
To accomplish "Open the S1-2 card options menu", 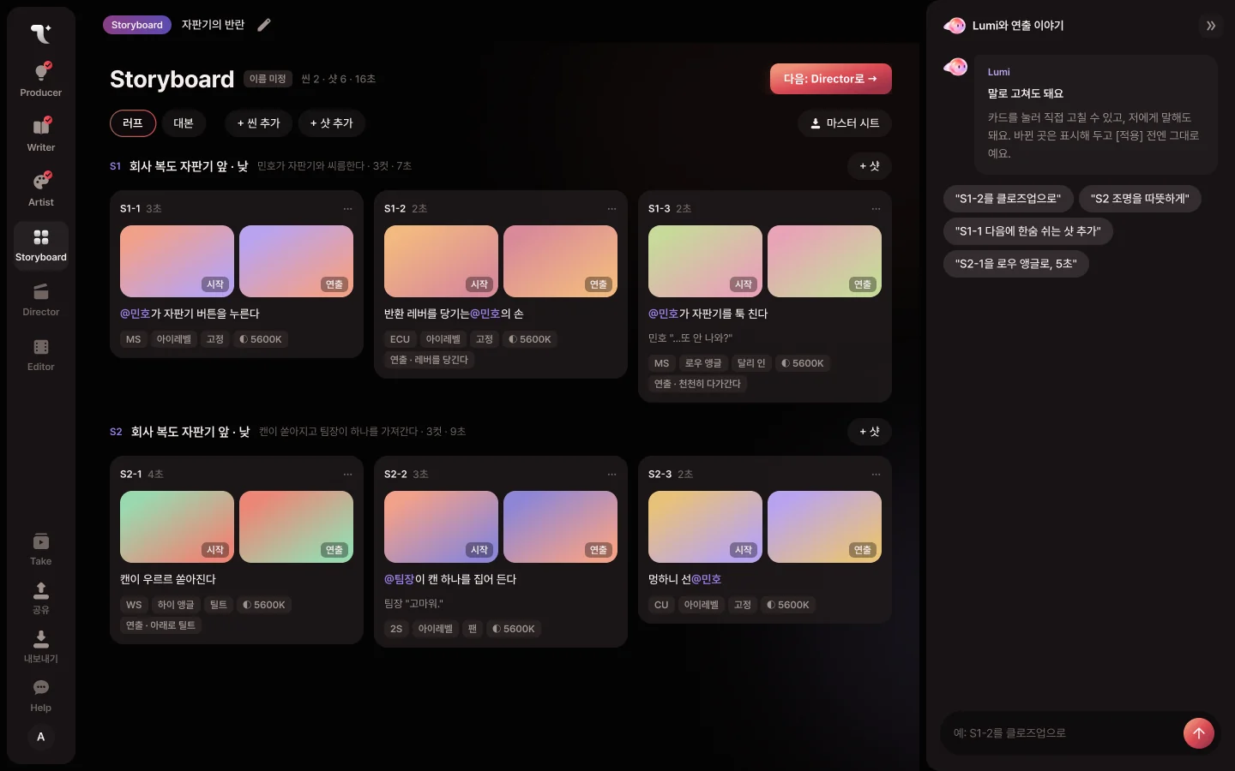I will tap(612, 209).
